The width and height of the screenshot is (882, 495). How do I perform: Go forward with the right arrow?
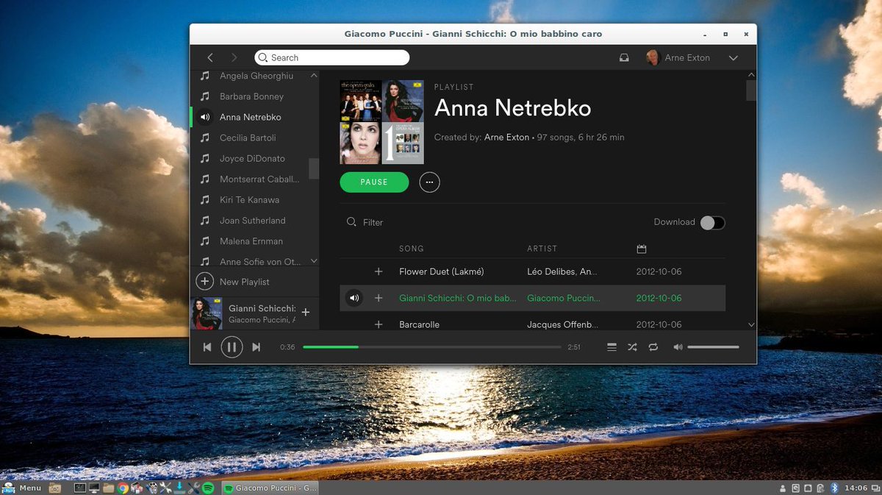(x=234, y=57)
